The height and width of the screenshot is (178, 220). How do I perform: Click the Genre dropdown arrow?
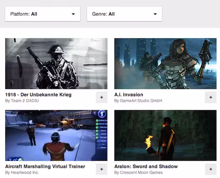tap(155, 14)
